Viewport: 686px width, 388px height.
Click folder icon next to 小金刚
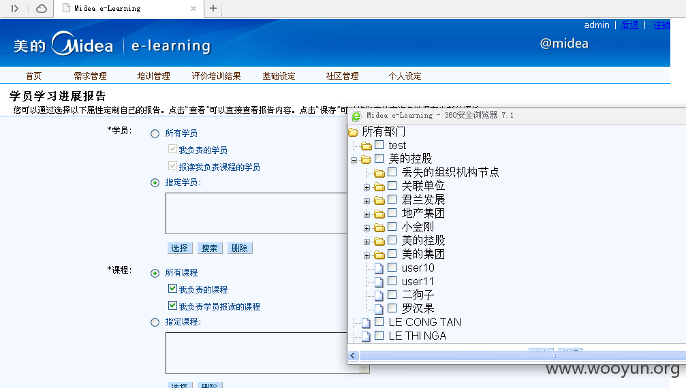click(x=379, y=227)
